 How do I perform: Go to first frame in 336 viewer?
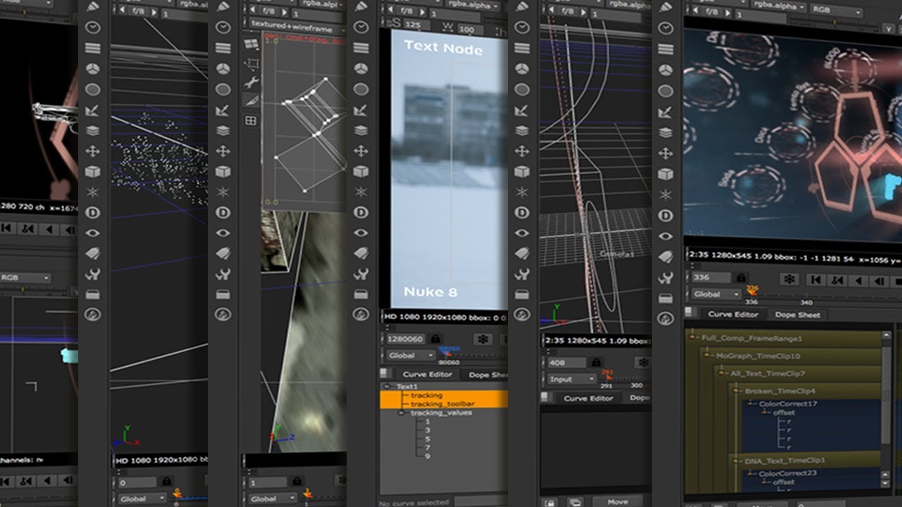pos(815,280)
